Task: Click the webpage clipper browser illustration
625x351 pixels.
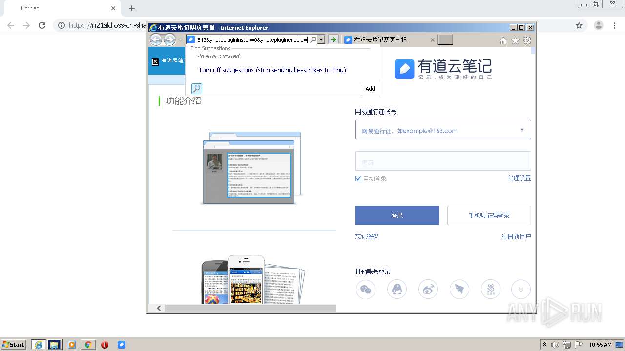Action: pyautogui.click(x=251, y=168)
